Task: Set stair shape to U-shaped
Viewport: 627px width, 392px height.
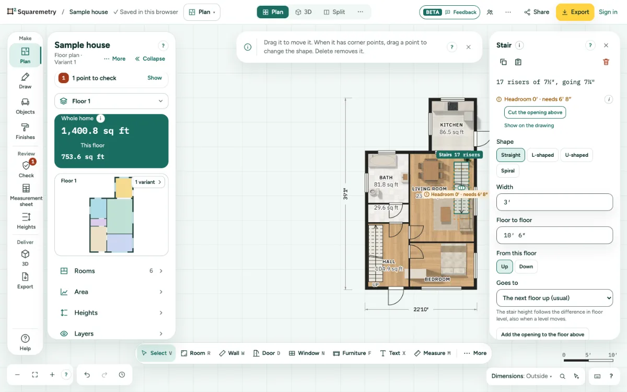Action: point(576,155)
